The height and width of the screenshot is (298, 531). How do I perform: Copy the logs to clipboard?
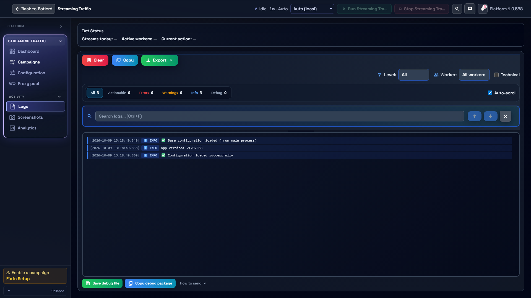pyautogui.click(x=125, y=60)
